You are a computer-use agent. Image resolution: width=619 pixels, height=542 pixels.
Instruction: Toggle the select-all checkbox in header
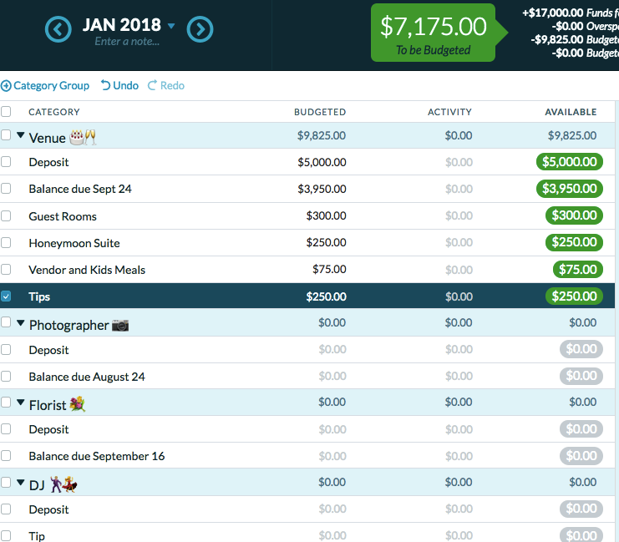(6, 111)
